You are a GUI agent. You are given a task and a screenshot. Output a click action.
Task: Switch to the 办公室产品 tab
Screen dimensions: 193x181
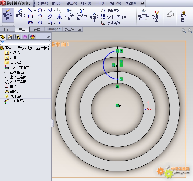pyautogui.click(x=73, y=29)
